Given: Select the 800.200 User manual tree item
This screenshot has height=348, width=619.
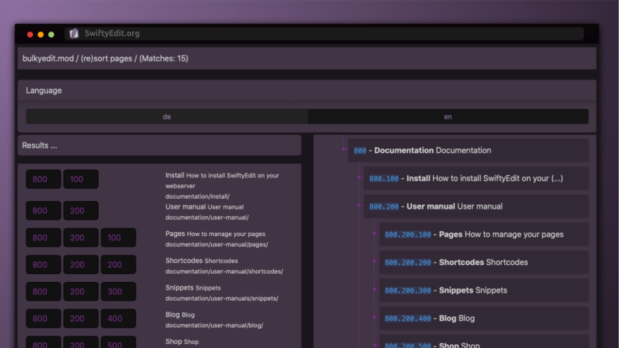Looking at the screenshot, I should [476, 207].
